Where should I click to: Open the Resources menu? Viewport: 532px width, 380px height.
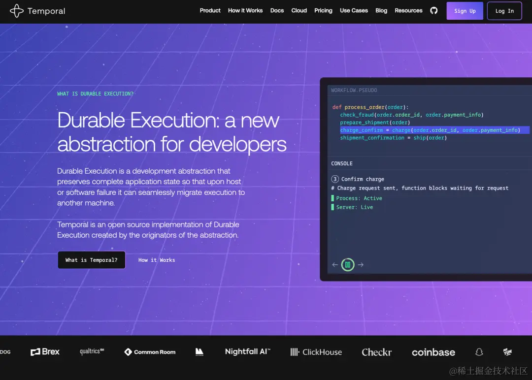coord(408,10)
